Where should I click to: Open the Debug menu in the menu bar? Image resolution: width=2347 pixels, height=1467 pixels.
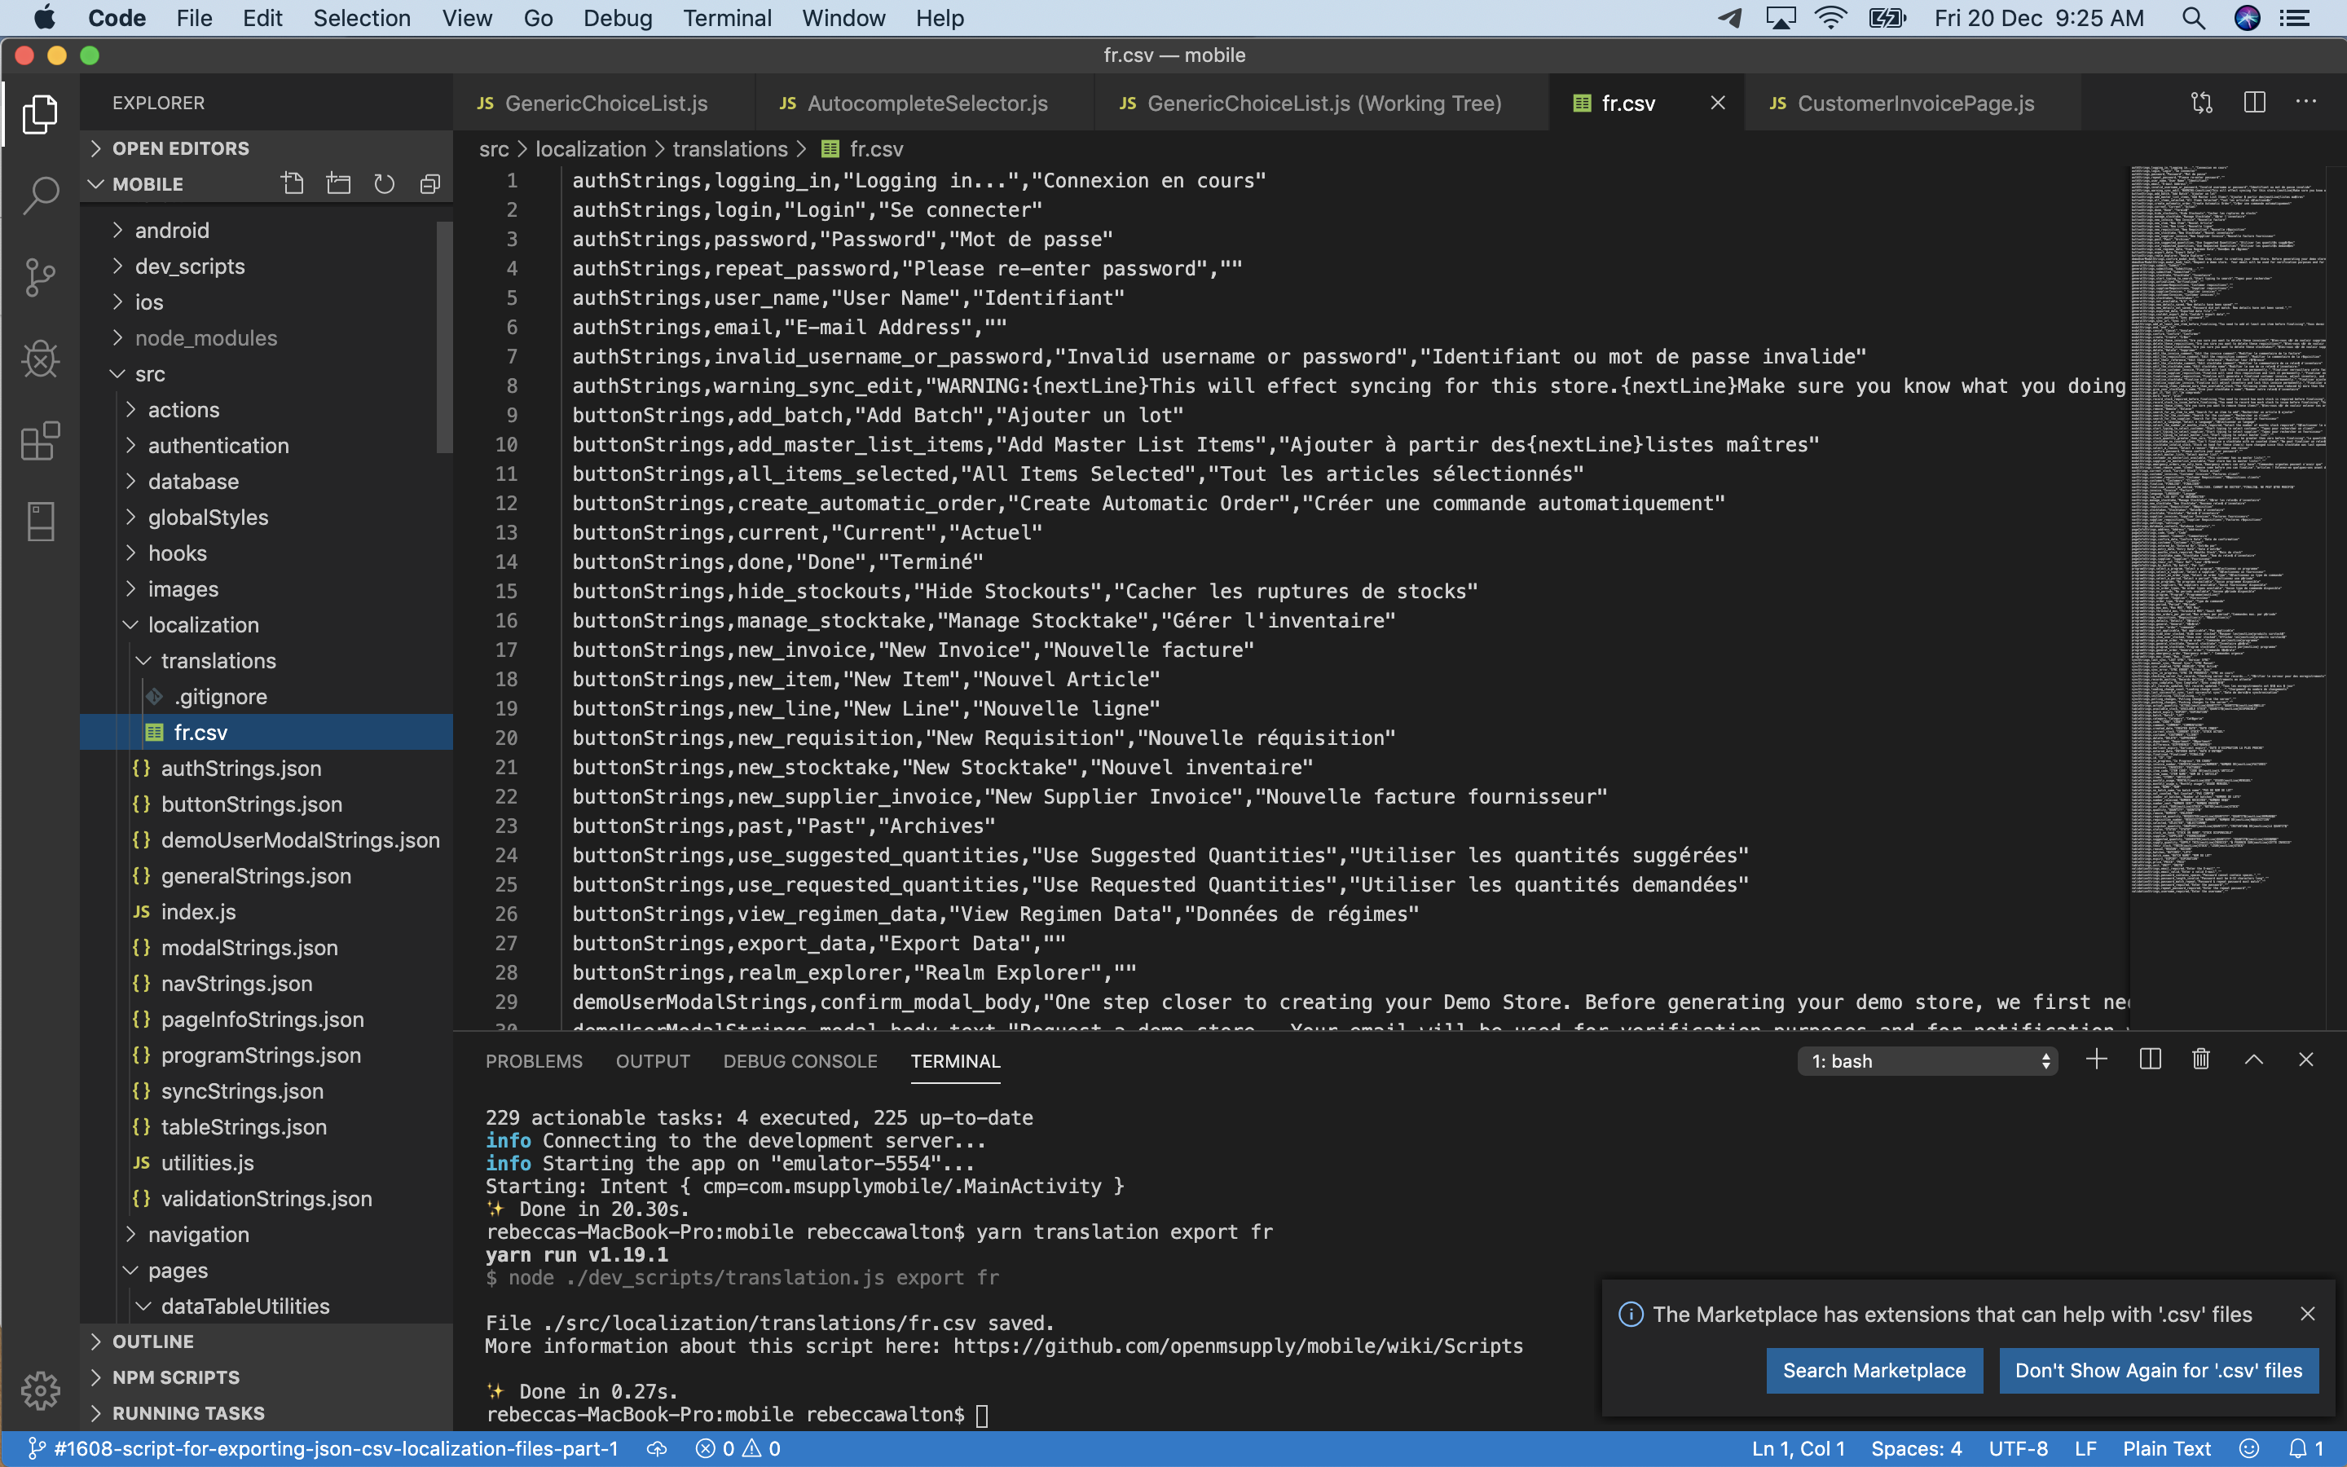(x=618, y=17)
